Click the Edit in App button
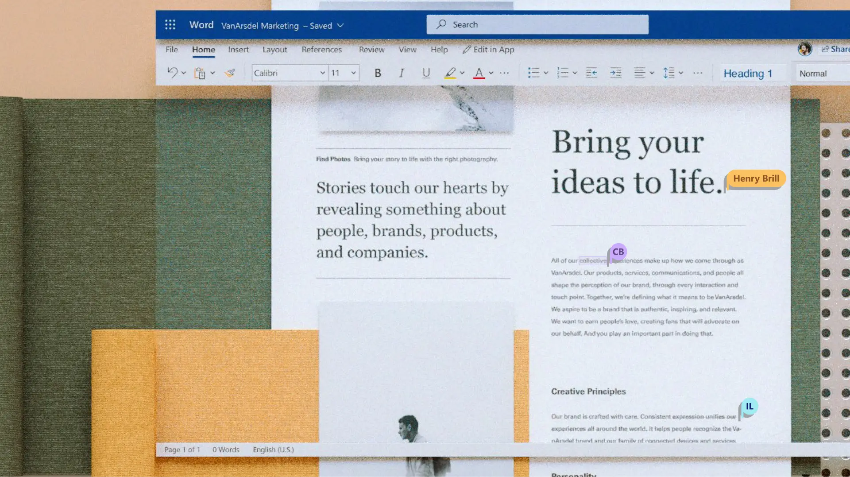This screenshot has width=850, height=477. (488, 50)
